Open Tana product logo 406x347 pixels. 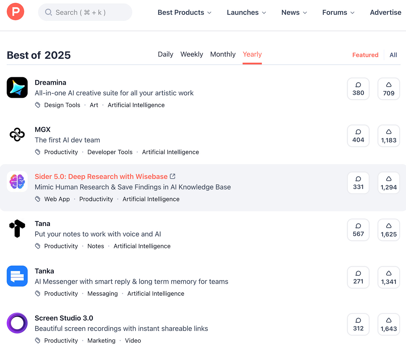pos(17,229)
